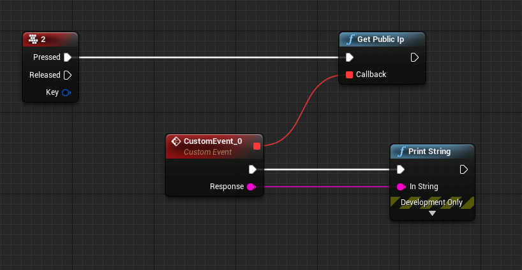Viewport: 522px width, 270px height.
Task: Select the CustomEvent_0 node title
Action: tap(213, 141)
